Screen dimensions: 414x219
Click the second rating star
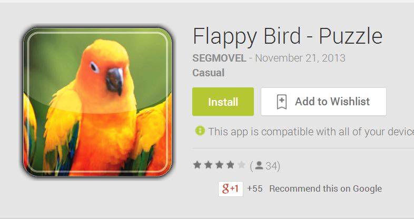pos(209,165)
